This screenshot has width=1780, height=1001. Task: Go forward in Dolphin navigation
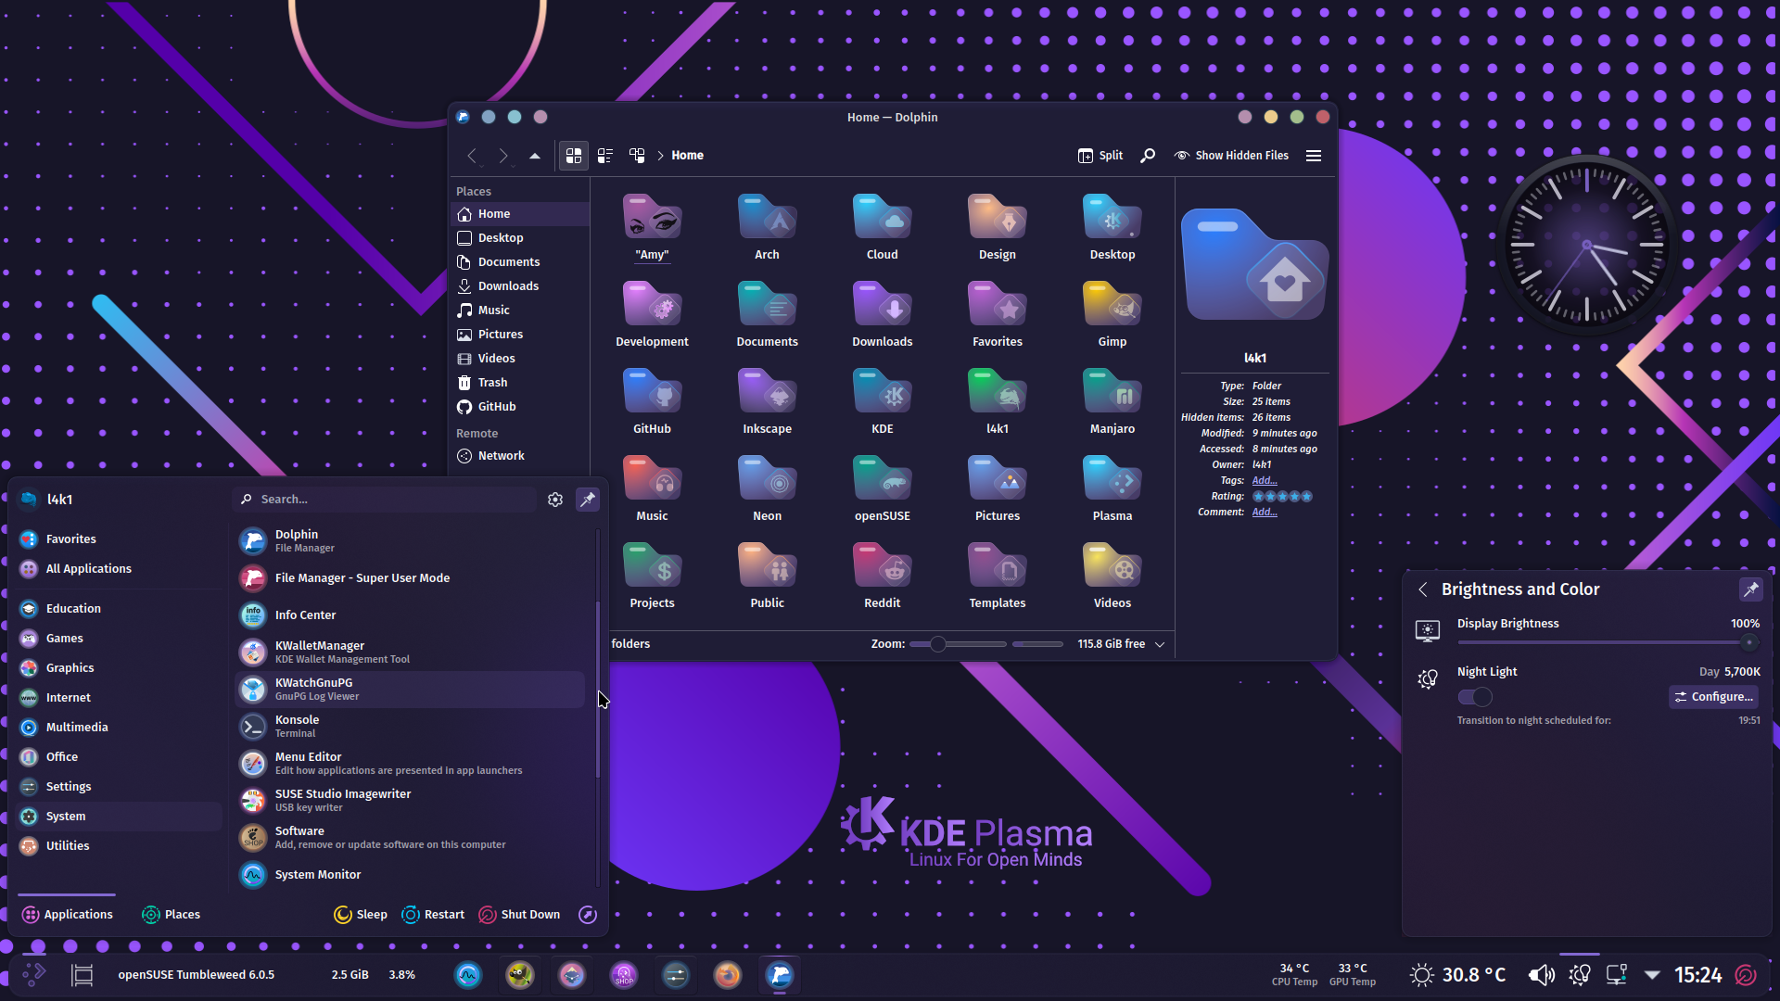(x=503, y=156)
